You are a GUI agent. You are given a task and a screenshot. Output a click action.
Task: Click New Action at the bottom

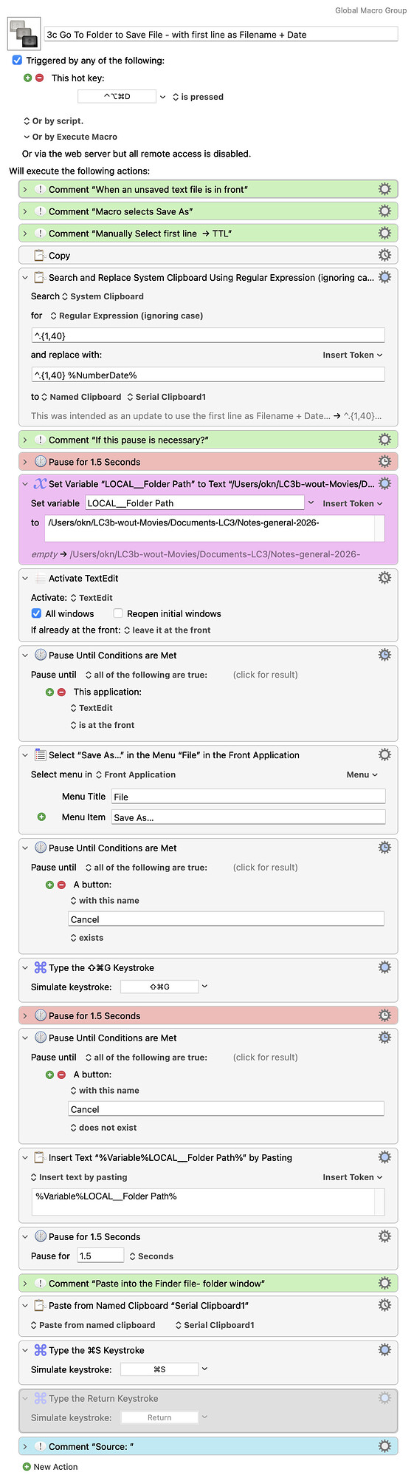click(55, 1467)
